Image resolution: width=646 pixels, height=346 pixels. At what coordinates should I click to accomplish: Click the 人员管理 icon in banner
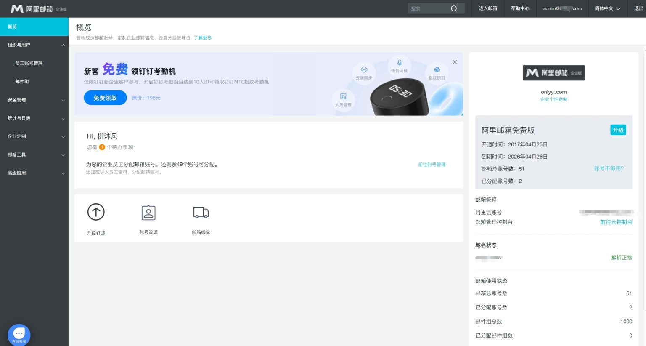pos(343,97)
